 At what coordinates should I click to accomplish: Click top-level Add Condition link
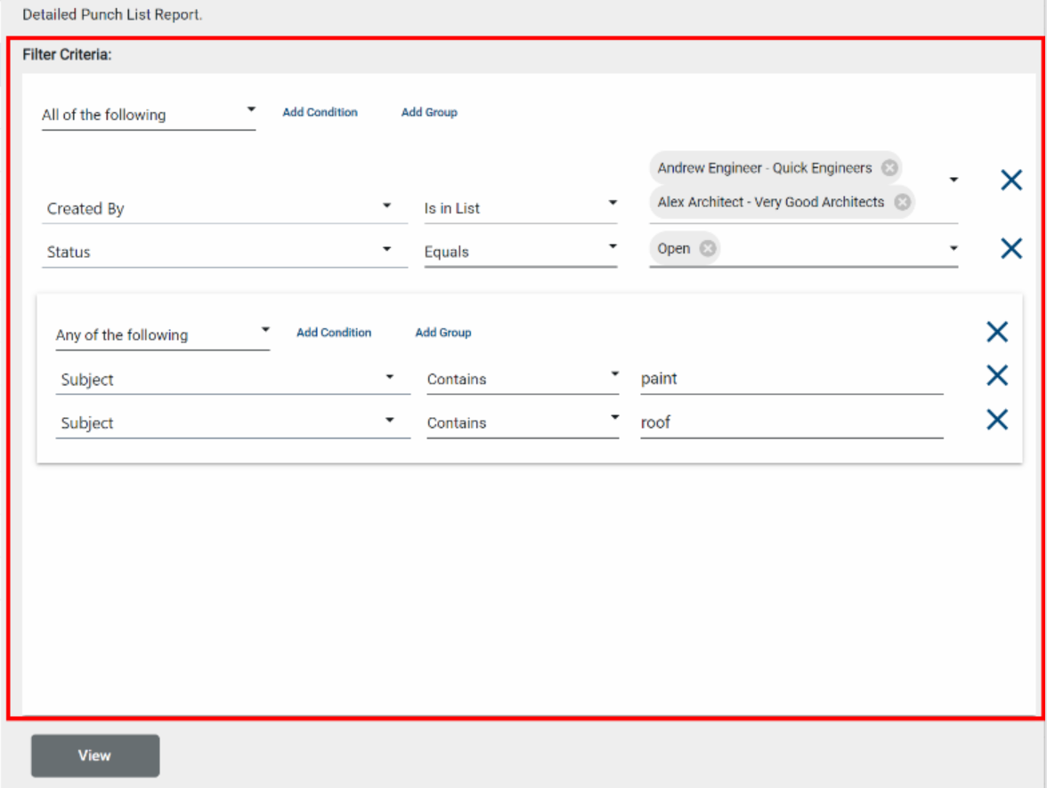click(x=320, y=112)
